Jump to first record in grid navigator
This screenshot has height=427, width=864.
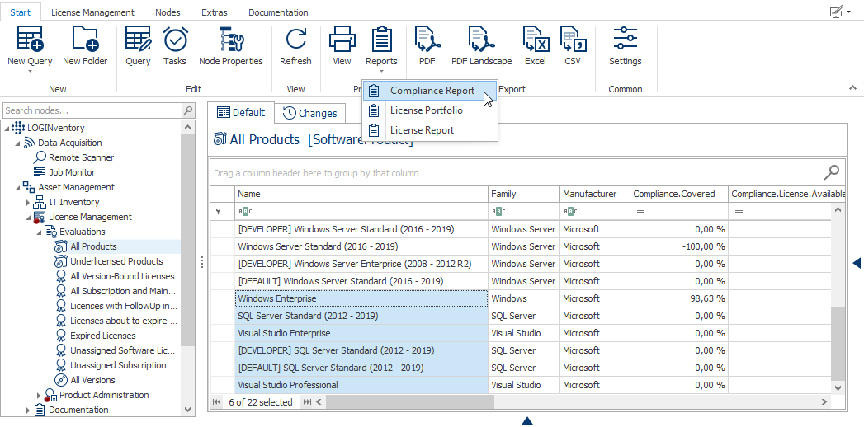click(x=216, y=402)
